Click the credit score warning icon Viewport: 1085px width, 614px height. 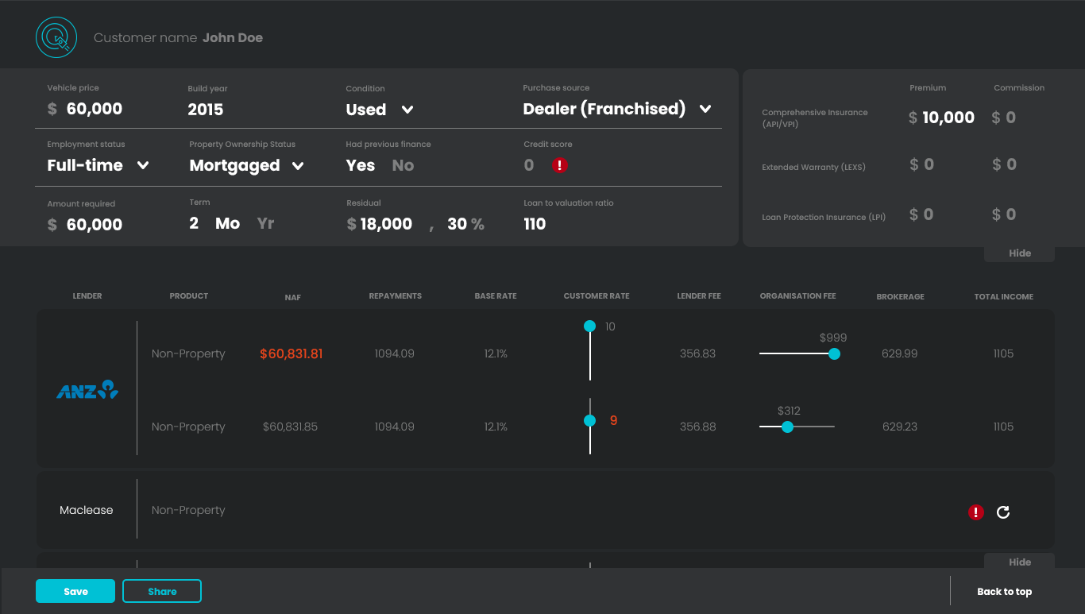pyautogui.click(x=560, y=165)
